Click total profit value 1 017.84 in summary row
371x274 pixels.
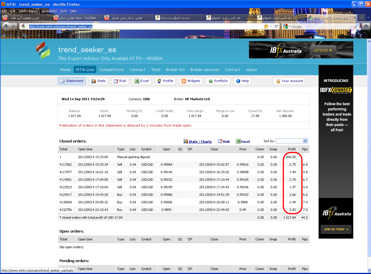(290, 218)
